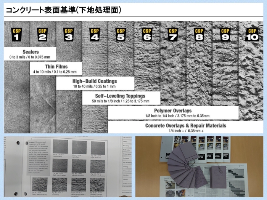Viewport: 267px width, 200px height.
Task: Click the CSP 1 badge icon
Action: click(x=16, y=34)
